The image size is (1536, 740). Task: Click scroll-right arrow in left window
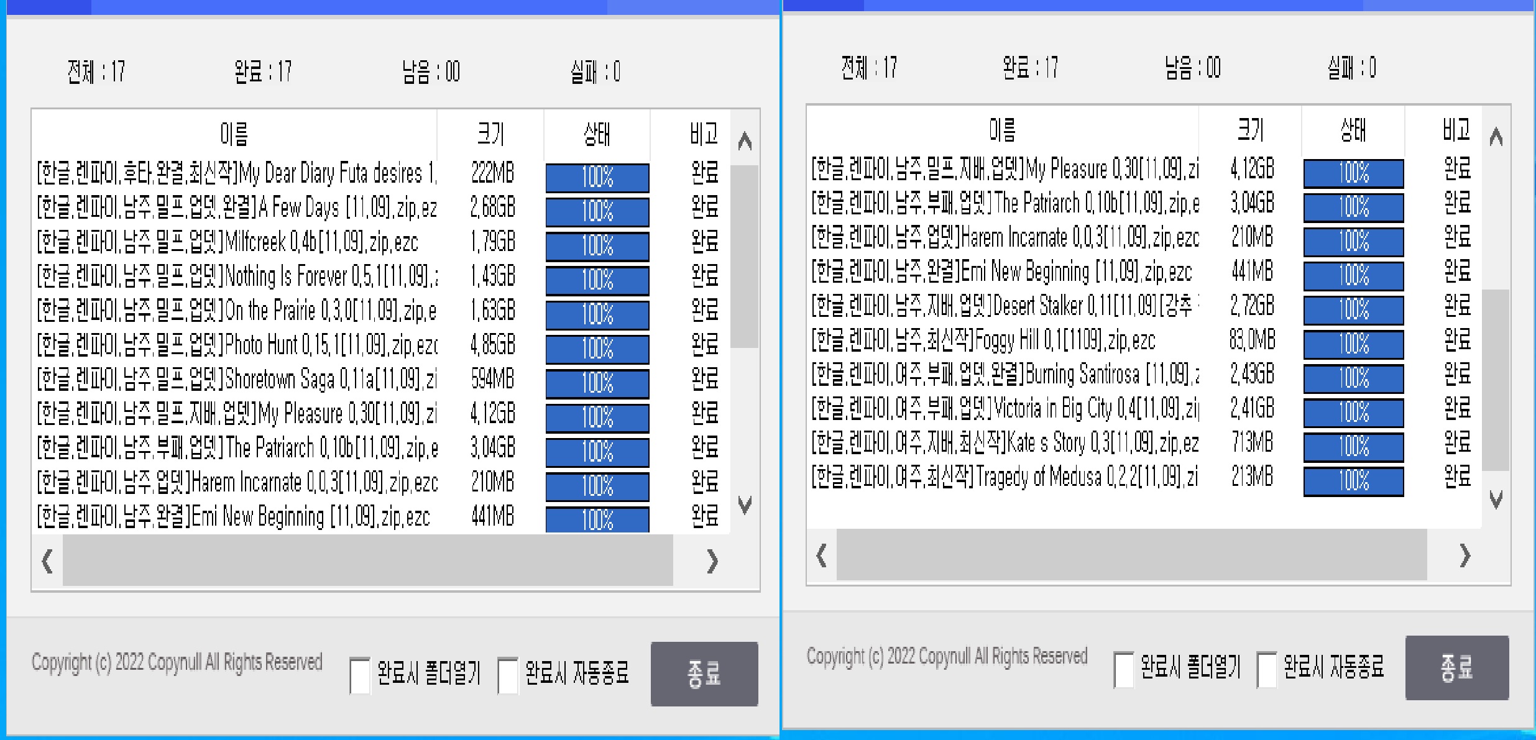coord(712,561)
